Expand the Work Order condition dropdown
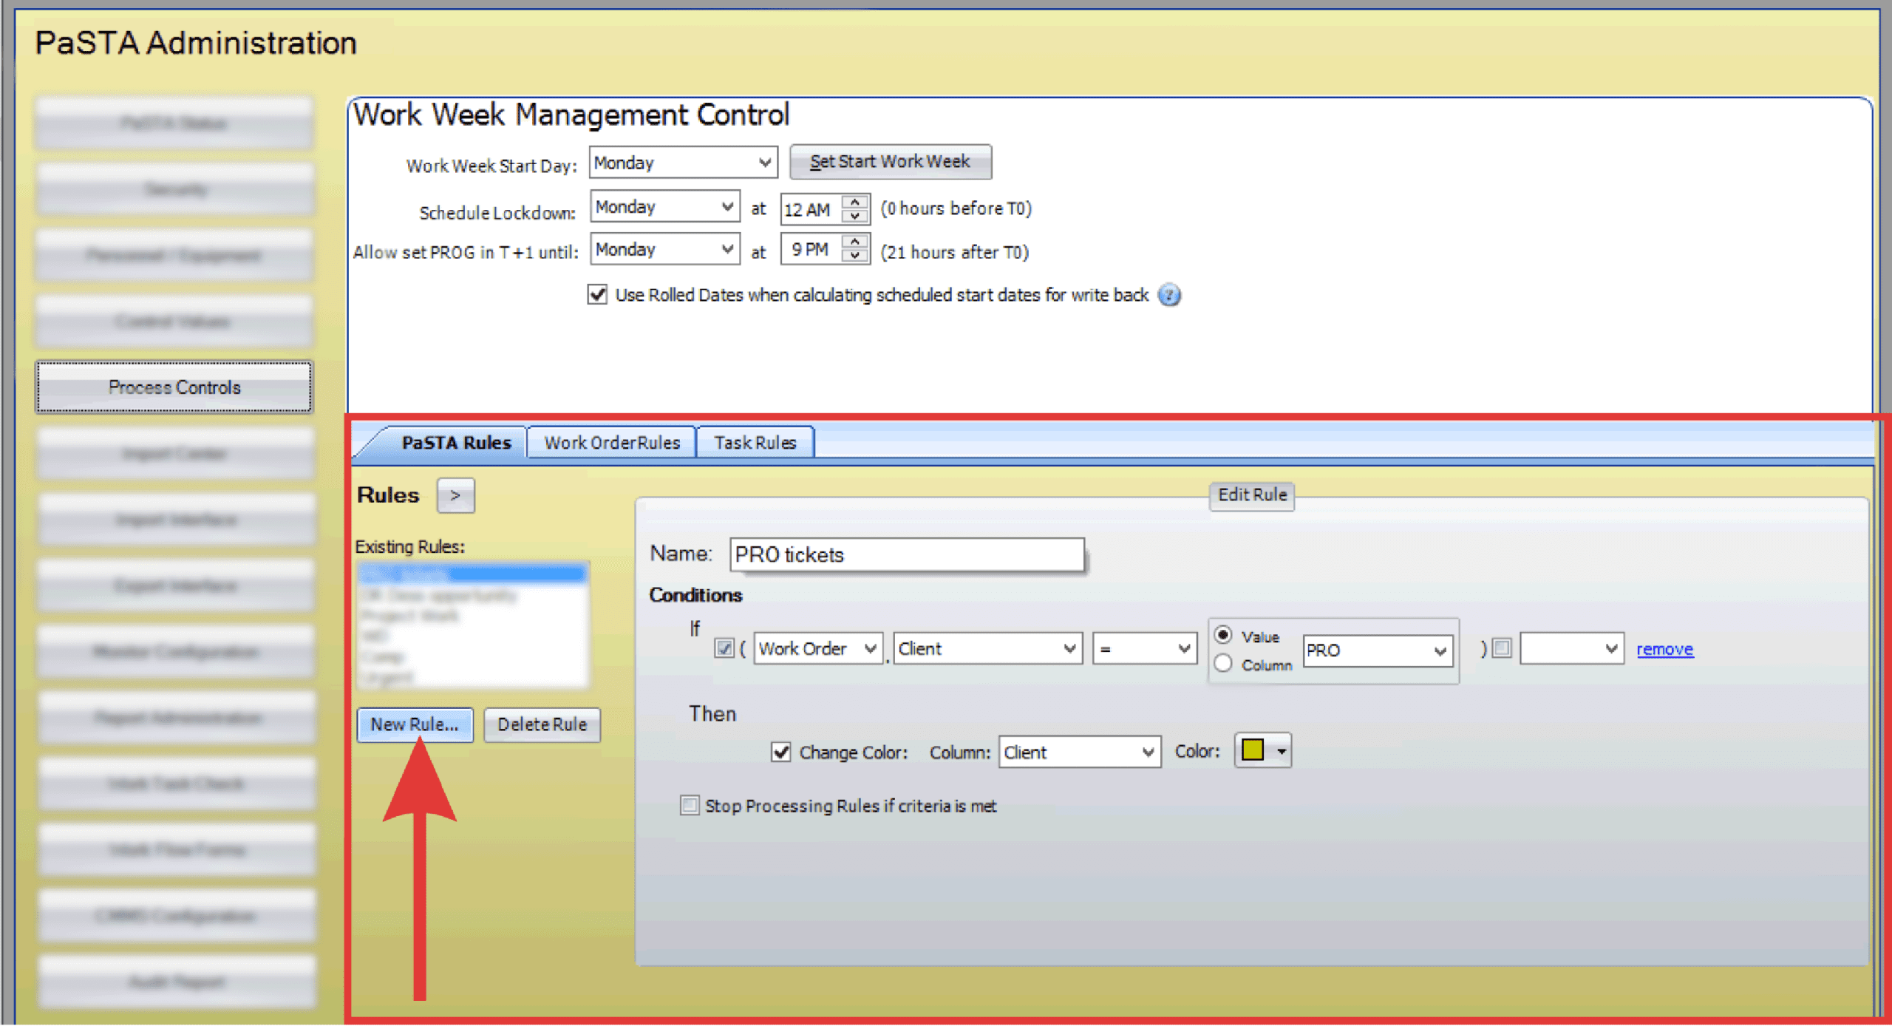This screenshot has width=1892, height=1026. click(x=870, y=649)
